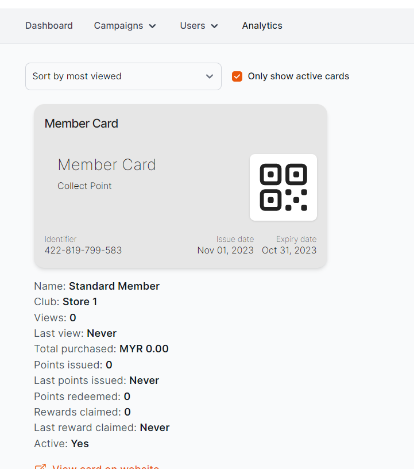Image resolution: width=414 pixels, height=469 pixels.
Task: Click the expiry date Oct 31, 2023
Action: pyautogui.click(x=289, y=250)
